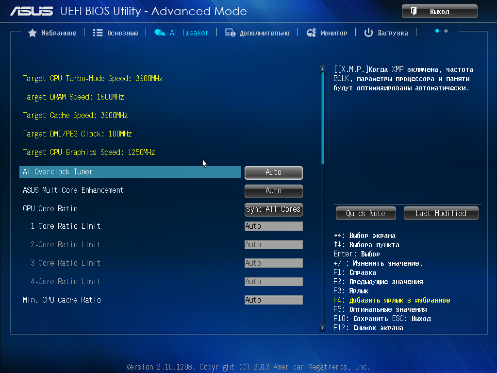
Task: Select the 3-Core Ratio Limit label
Action: click(x=66, y=263)
